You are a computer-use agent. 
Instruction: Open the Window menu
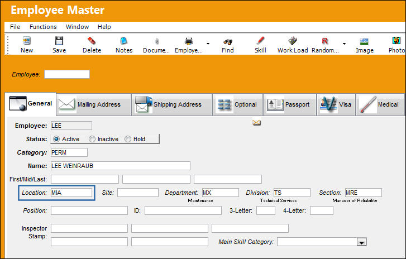[77, 27]
